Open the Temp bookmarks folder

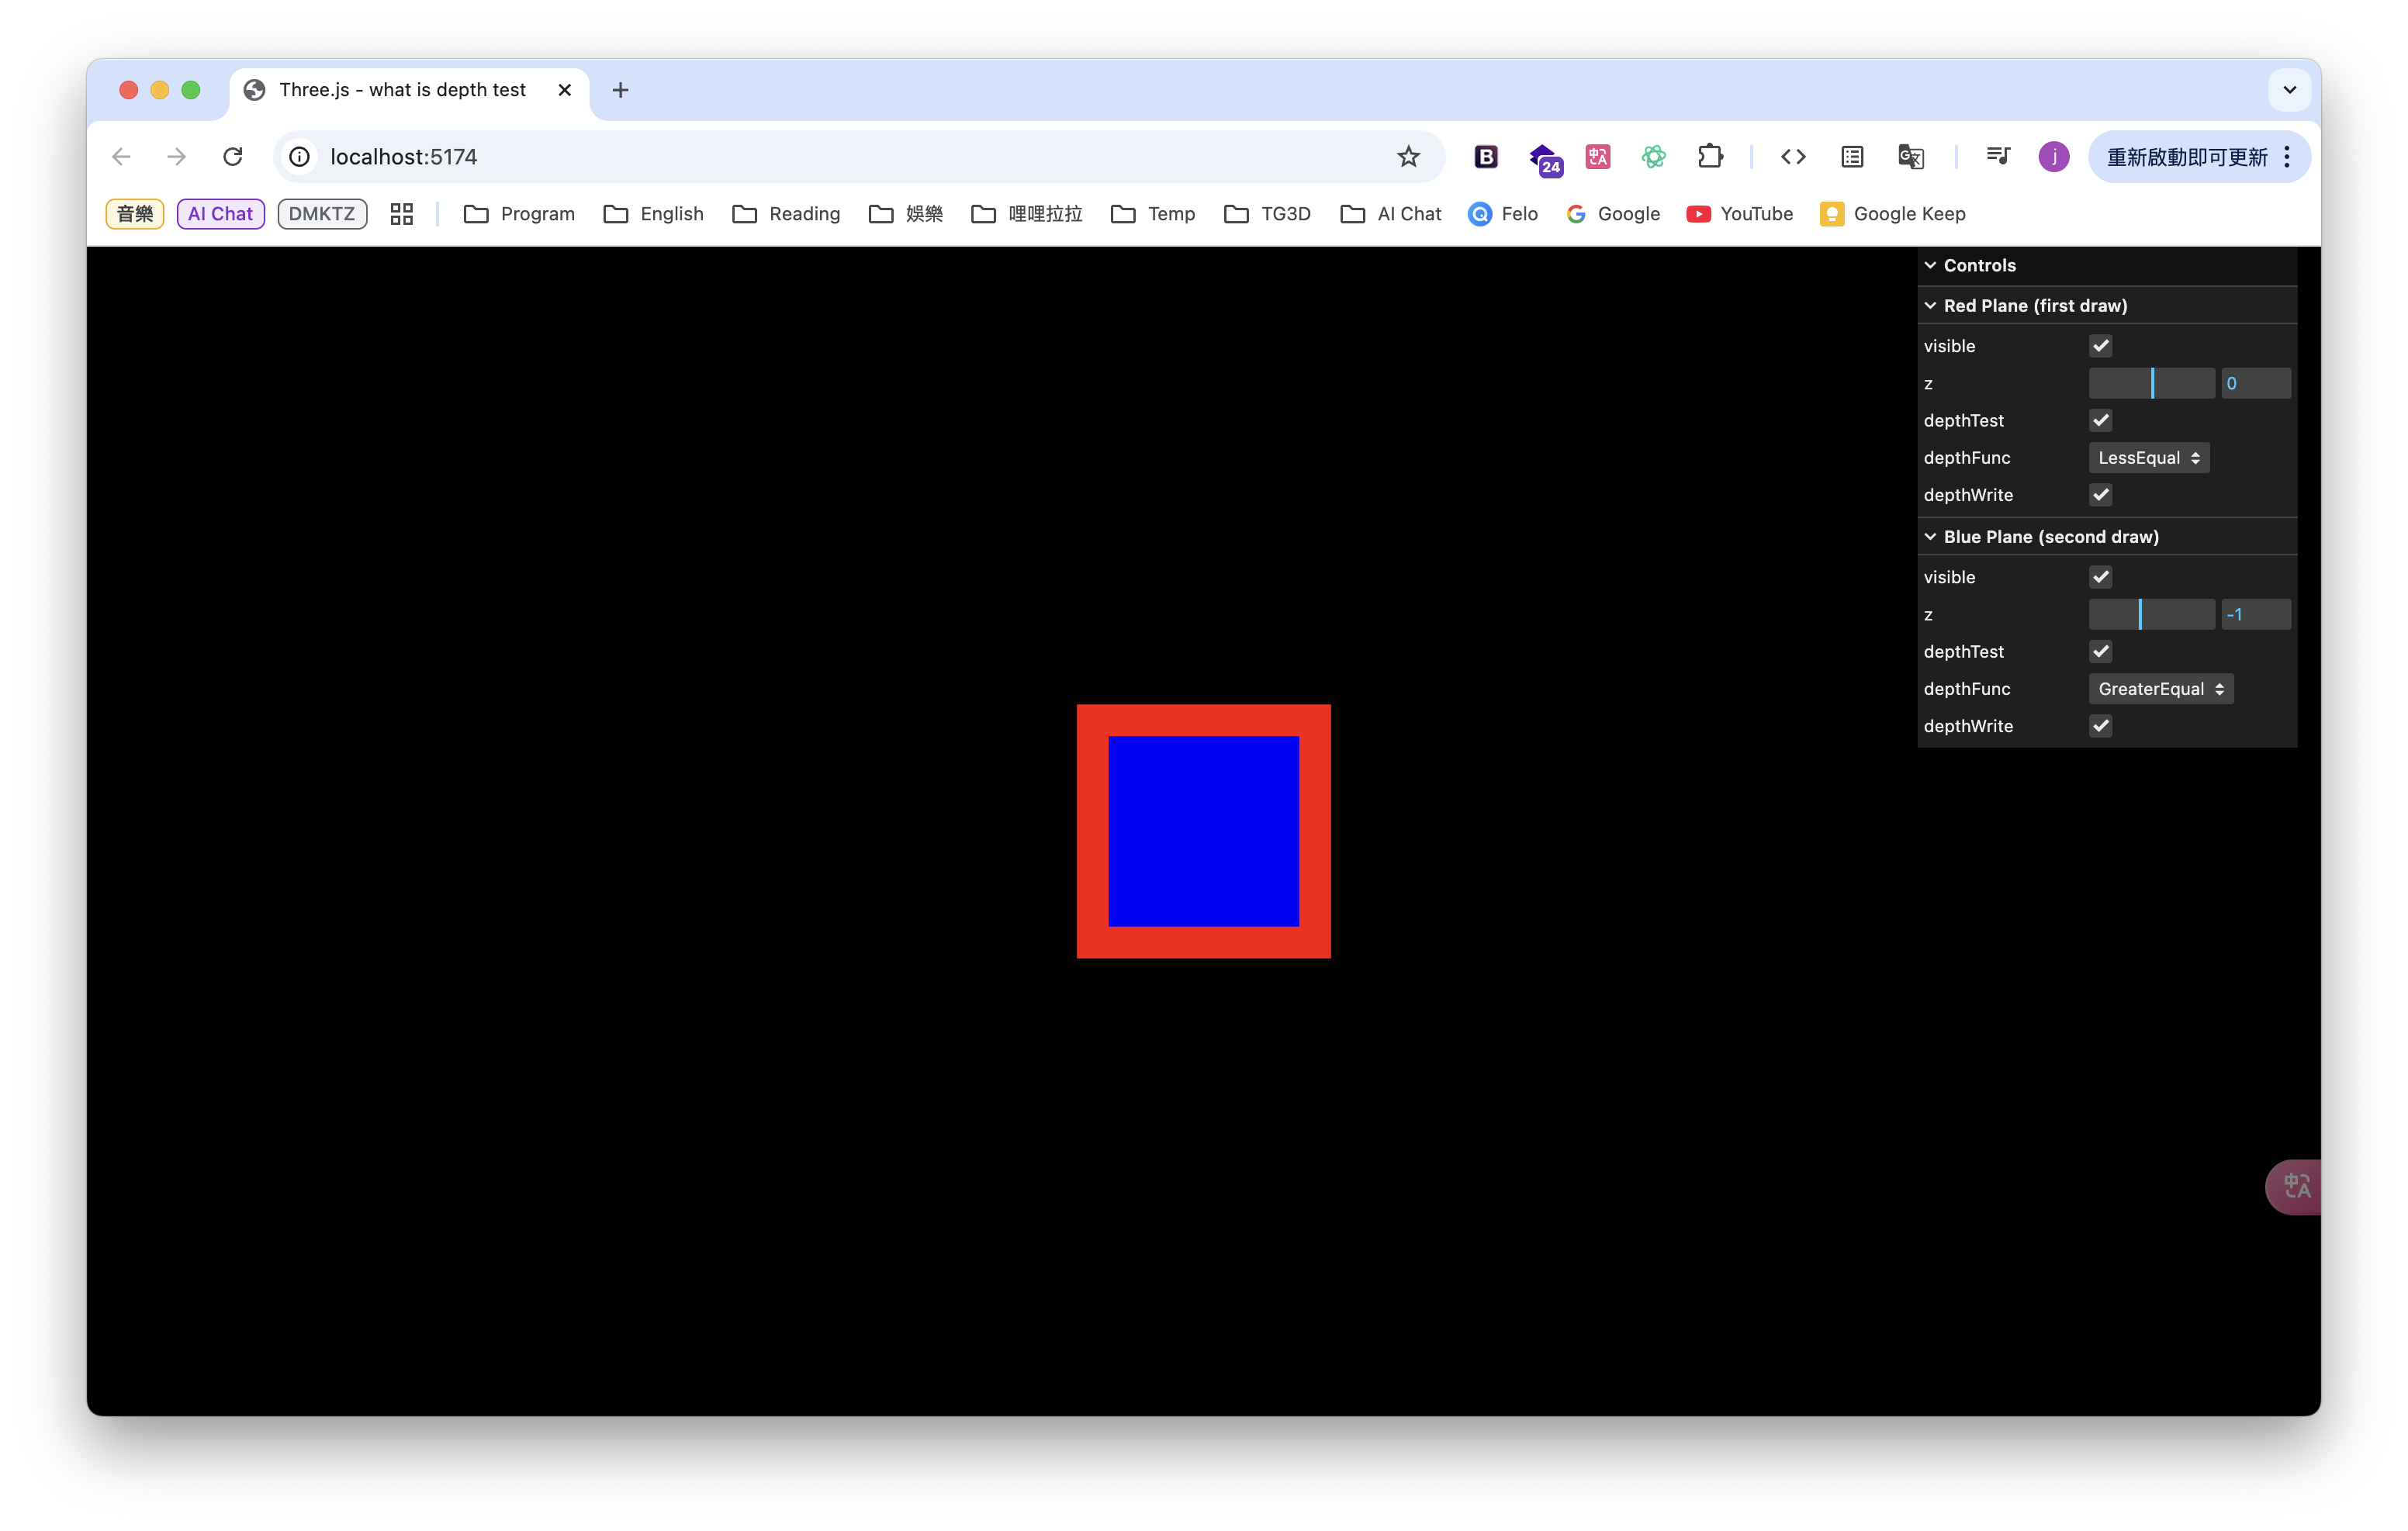1153,214
